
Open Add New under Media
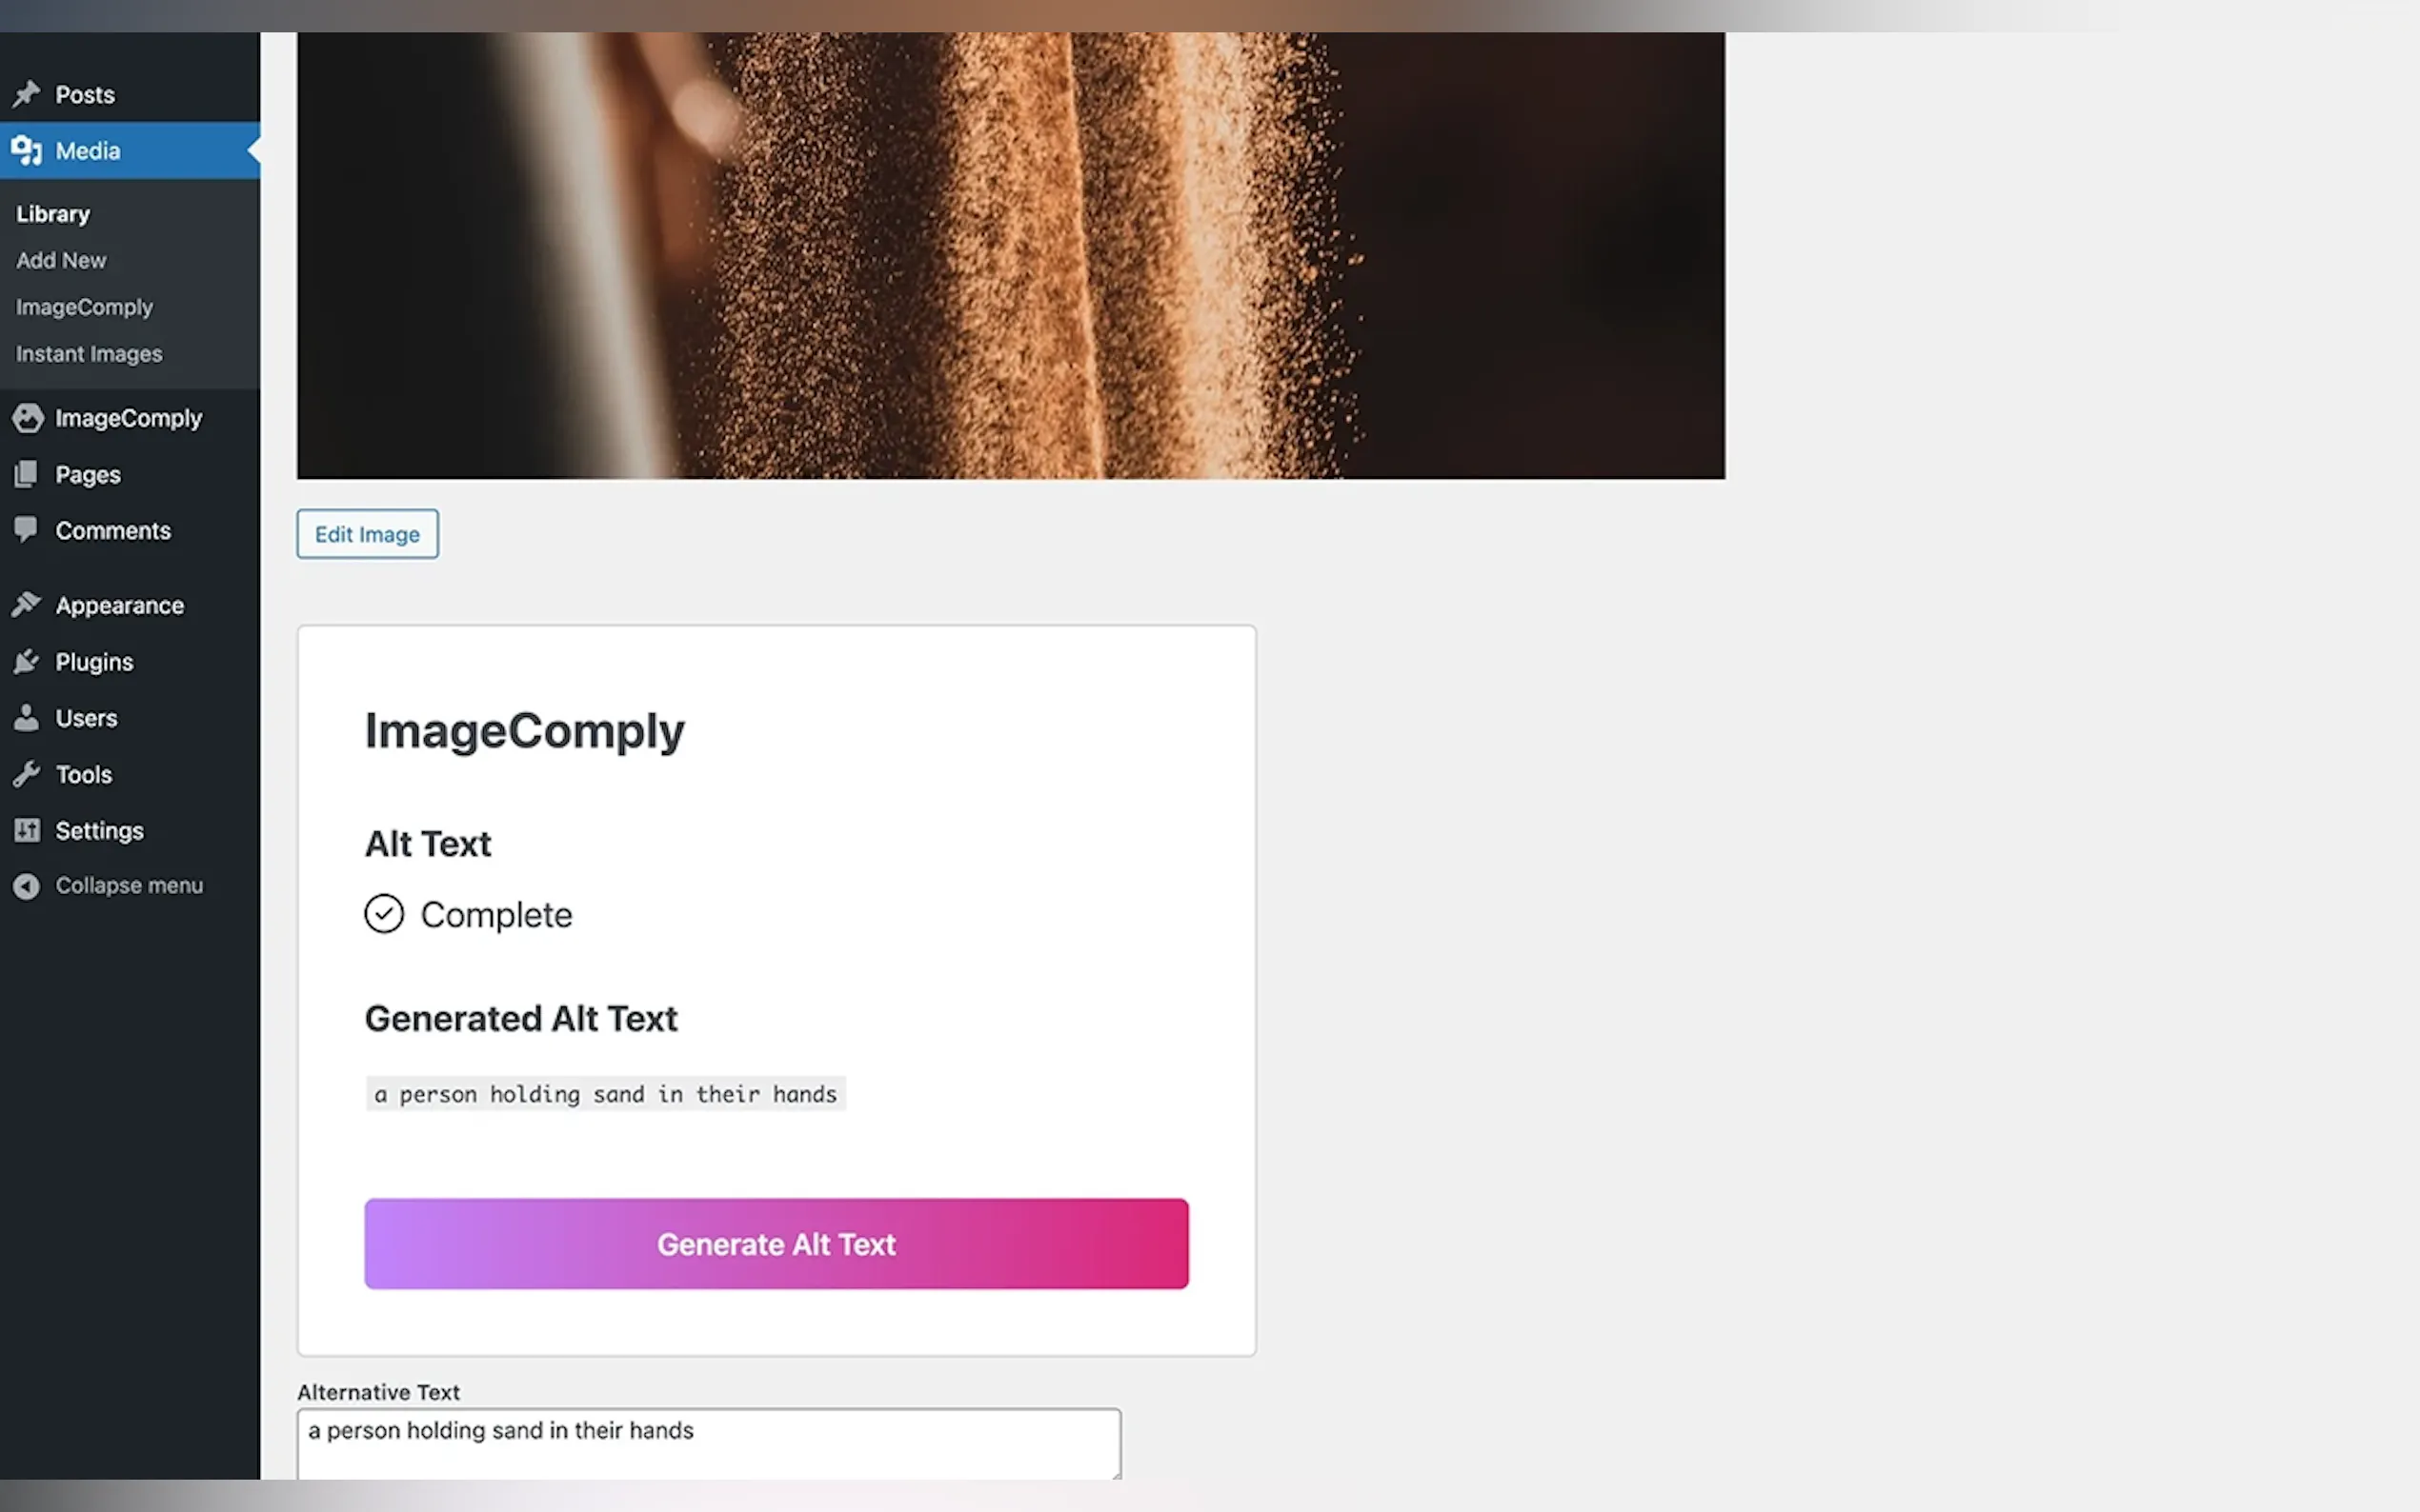61,260
